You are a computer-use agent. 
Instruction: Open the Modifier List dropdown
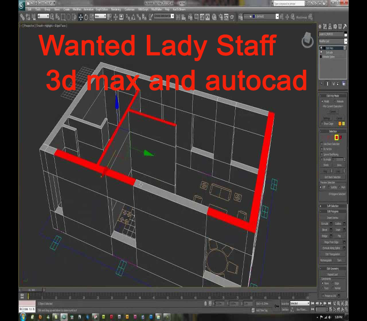click(333, 41)
